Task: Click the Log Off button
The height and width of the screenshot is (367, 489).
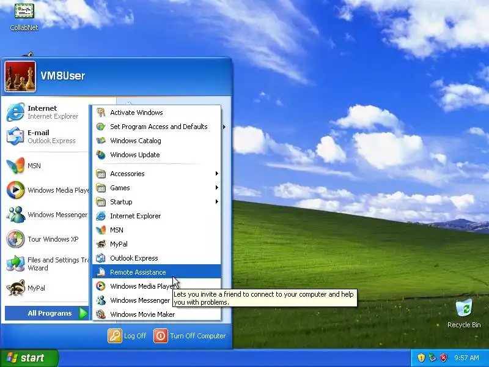Action: [127, 336]
